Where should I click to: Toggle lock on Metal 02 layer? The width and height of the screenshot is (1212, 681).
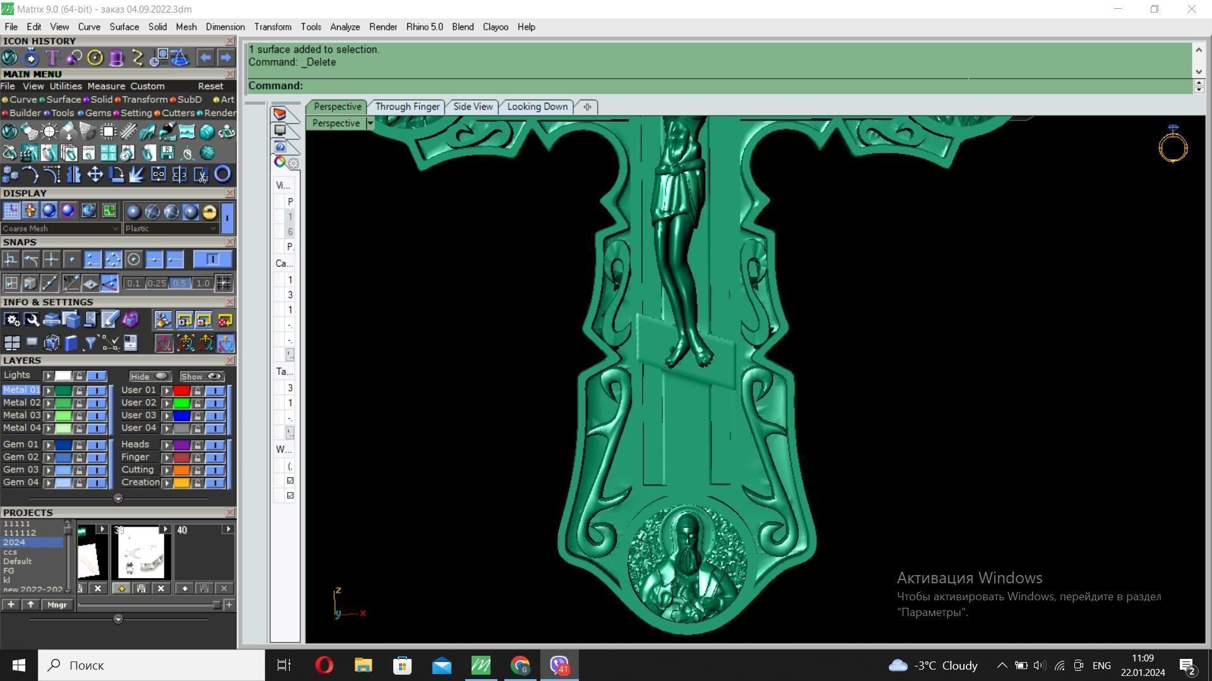pos(79,404)
